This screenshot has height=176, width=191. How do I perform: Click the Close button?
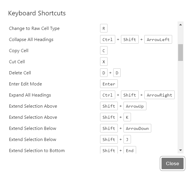172,163
